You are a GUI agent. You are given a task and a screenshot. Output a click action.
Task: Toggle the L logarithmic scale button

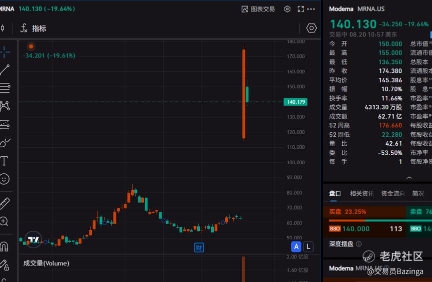(x=308, y=247)
